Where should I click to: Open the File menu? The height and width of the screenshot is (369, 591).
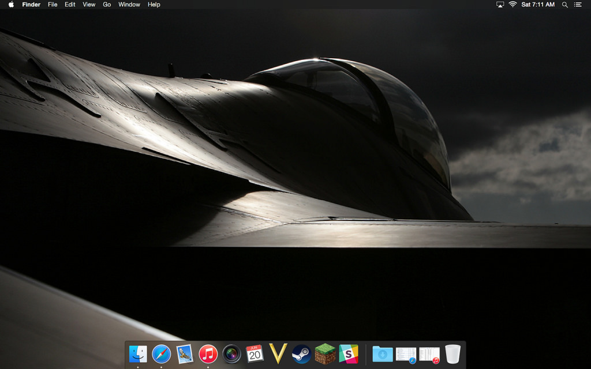coord(53,5)
